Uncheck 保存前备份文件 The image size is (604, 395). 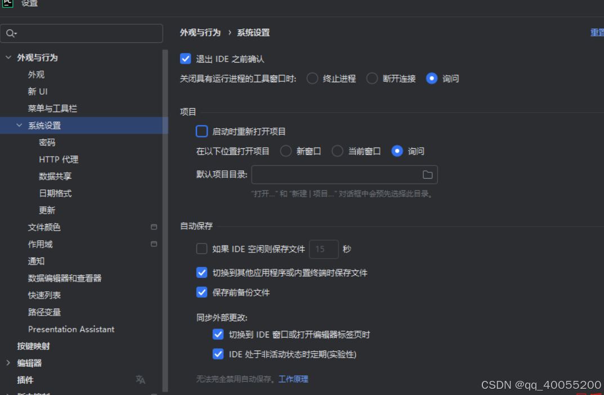[202, 292]
